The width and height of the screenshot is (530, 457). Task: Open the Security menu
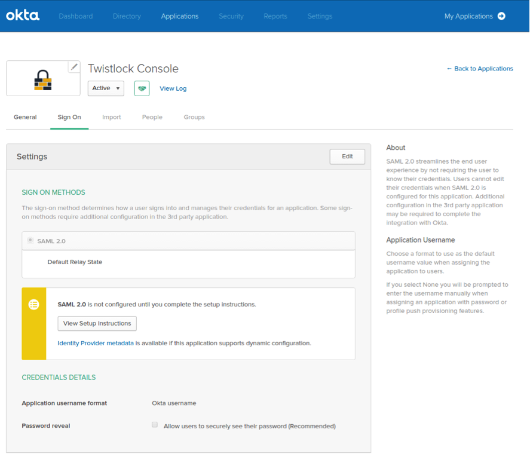231,16
